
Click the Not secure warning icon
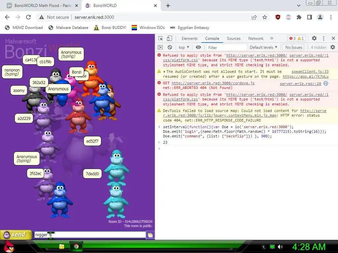coord(41,17)
